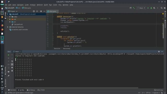The image size is (167, 94).
Task: Print the Run console output
Action: (x=12, y=68)
